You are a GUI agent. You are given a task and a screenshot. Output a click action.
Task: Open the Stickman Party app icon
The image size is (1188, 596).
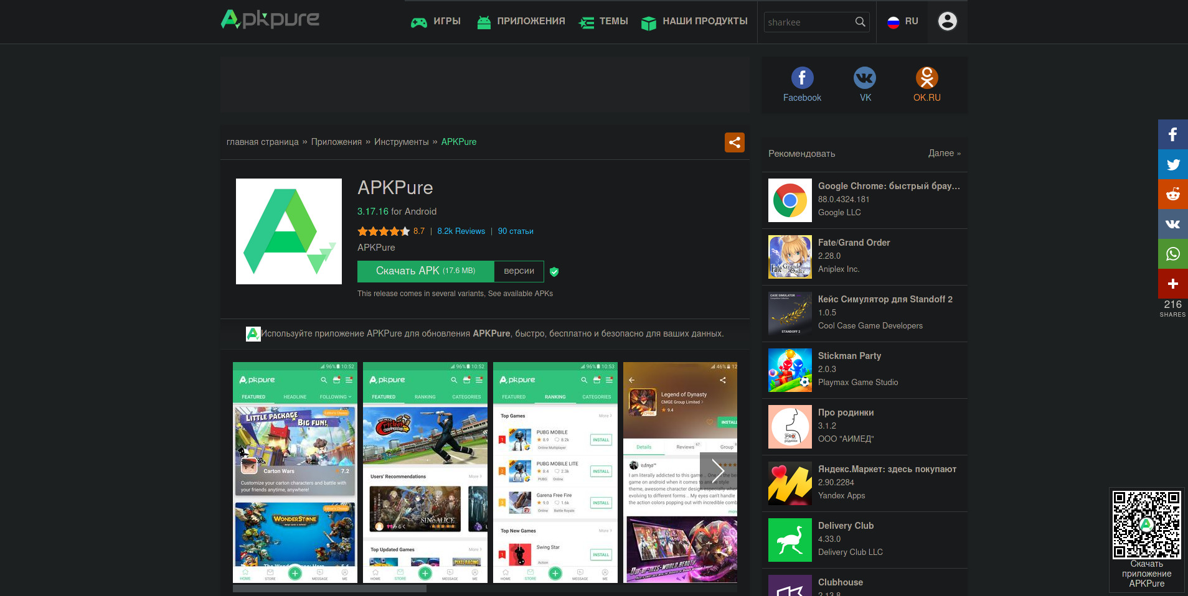(x=790, y=370)
